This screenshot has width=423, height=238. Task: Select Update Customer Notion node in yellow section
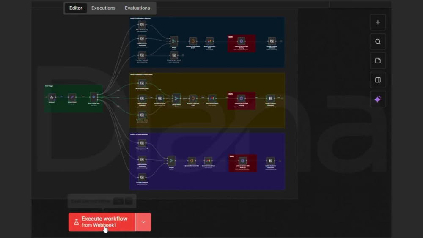pyautogui.click(x=271, y=98)
